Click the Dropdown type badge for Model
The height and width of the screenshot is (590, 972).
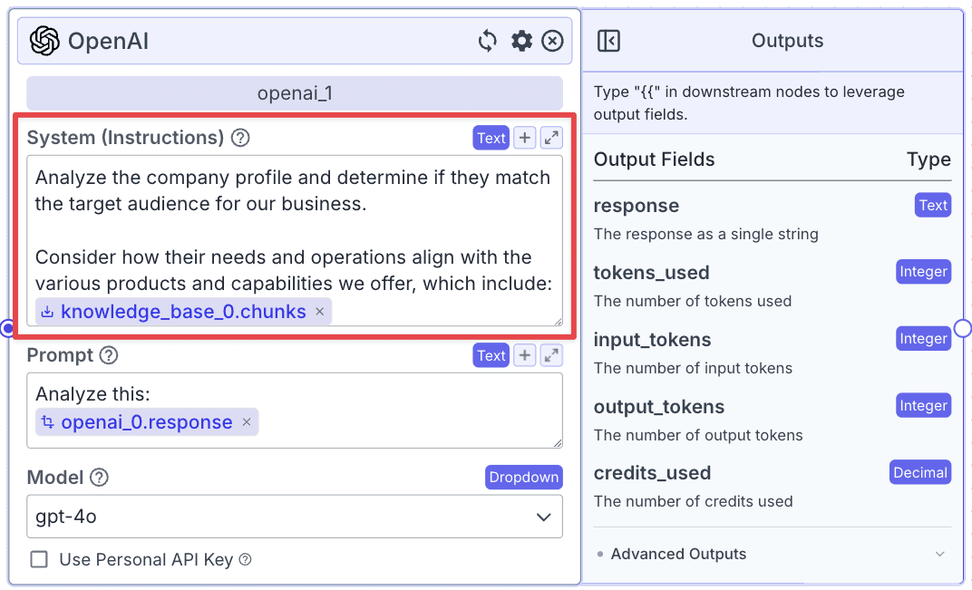coord(524,478)
